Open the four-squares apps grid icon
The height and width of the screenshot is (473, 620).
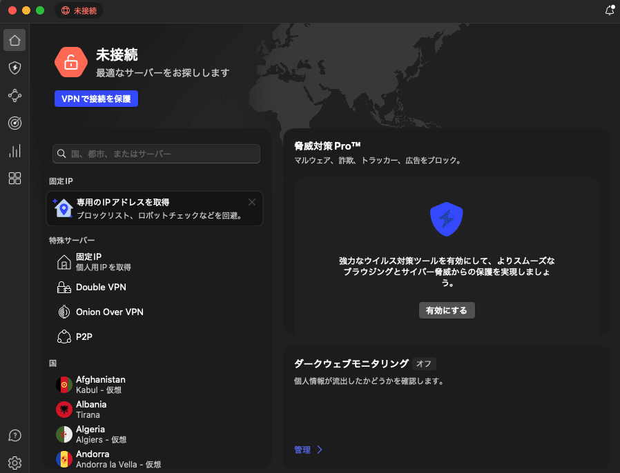point(14,179)
